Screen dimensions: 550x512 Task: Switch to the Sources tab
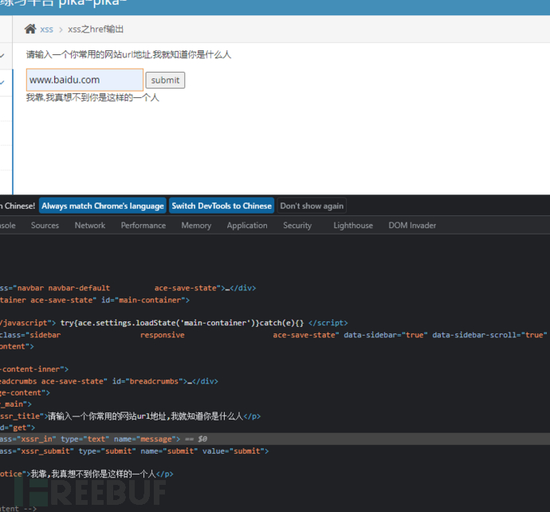[45, 225]
